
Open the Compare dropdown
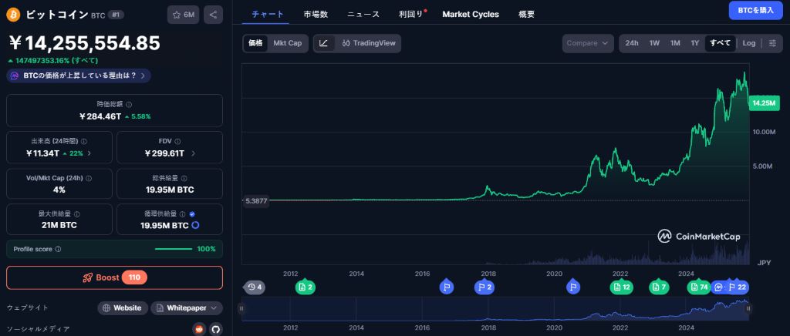tap(588, 43)
